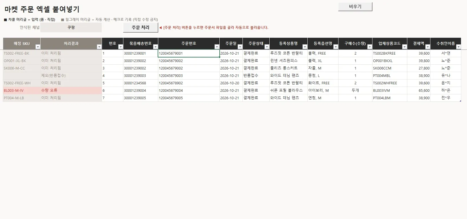Open filter dropdown for 구매수(수량) column
The width and height of the screenshot is (467, 219).
(x=370, y=47)
